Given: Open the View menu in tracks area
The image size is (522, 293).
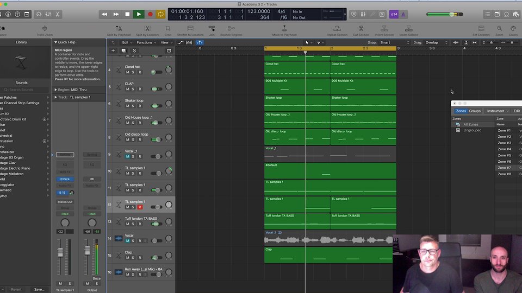Looking at the screenshot, I should pyautogui.click(x=166, y=42).
